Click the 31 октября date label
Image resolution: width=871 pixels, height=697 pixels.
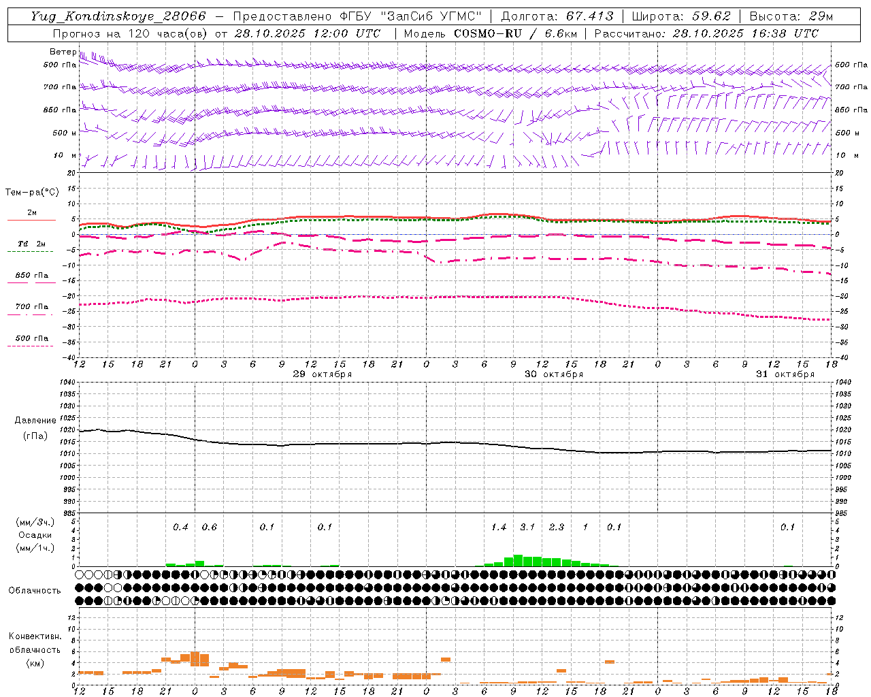(x=785, y=374)
